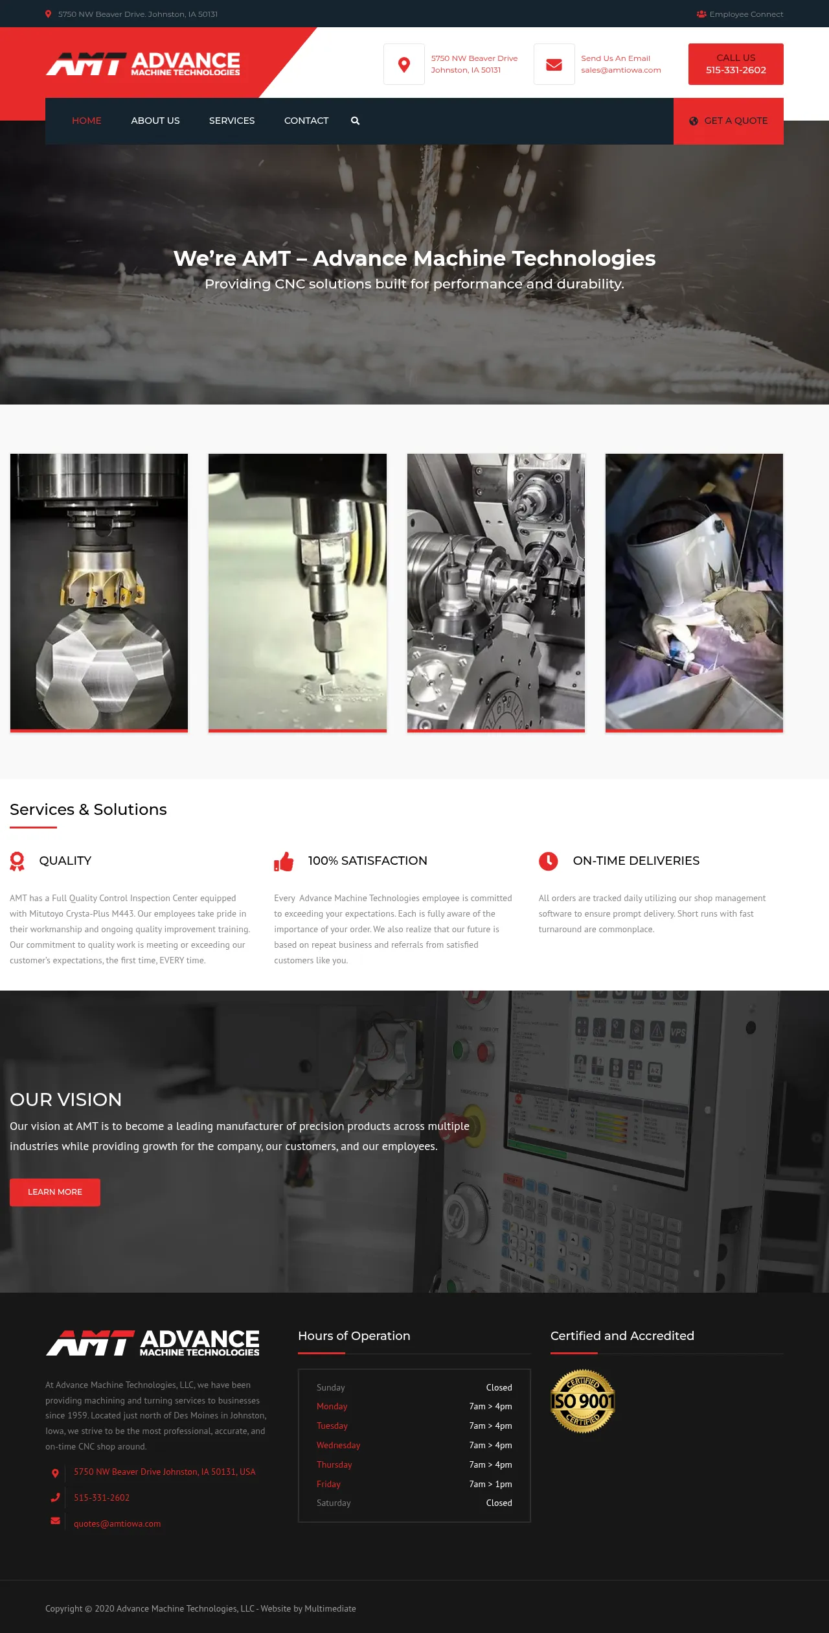The height and width of the screenshot is (1633, 829).
Task: Click the quotes@amtiowa.com email link
Action: click(117, 1523)
